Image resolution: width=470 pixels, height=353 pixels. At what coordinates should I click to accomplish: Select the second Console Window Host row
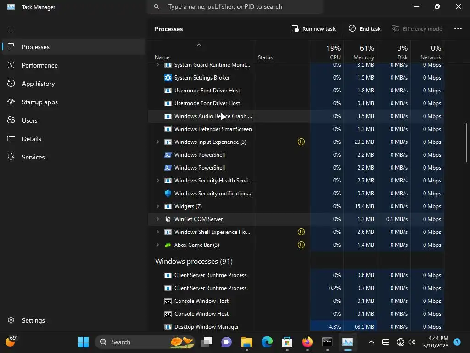[x=296, y=313]
